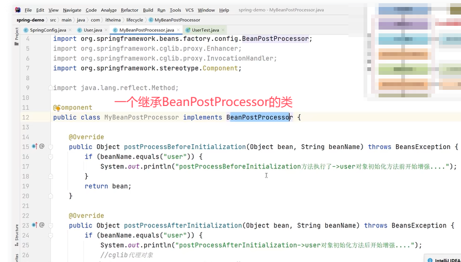Click the @ gutter icon on line 15
The image size is (461, 262).
[x=42, y=146]
